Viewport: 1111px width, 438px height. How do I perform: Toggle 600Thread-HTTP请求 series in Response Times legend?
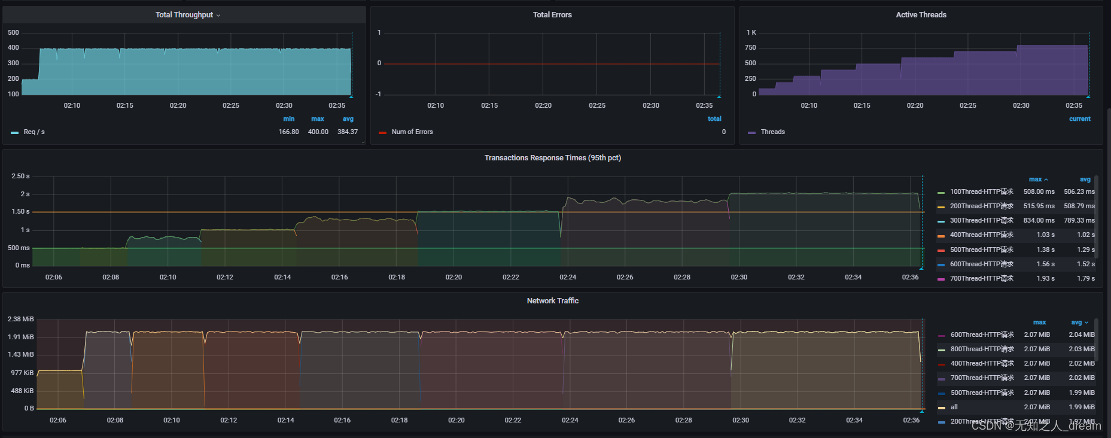(x=981, y=264)
